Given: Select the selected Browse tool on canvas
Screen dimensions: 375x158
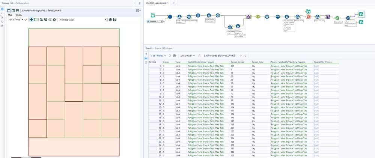Looking at the screenshot, I should tap(361, 14).
